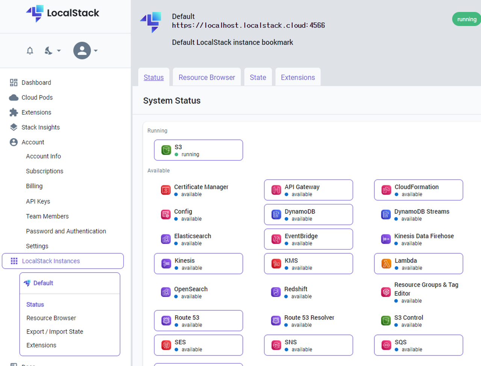
Task: Open the theme dropdown arrow beside moon
Action: click(x=59, y=50)
